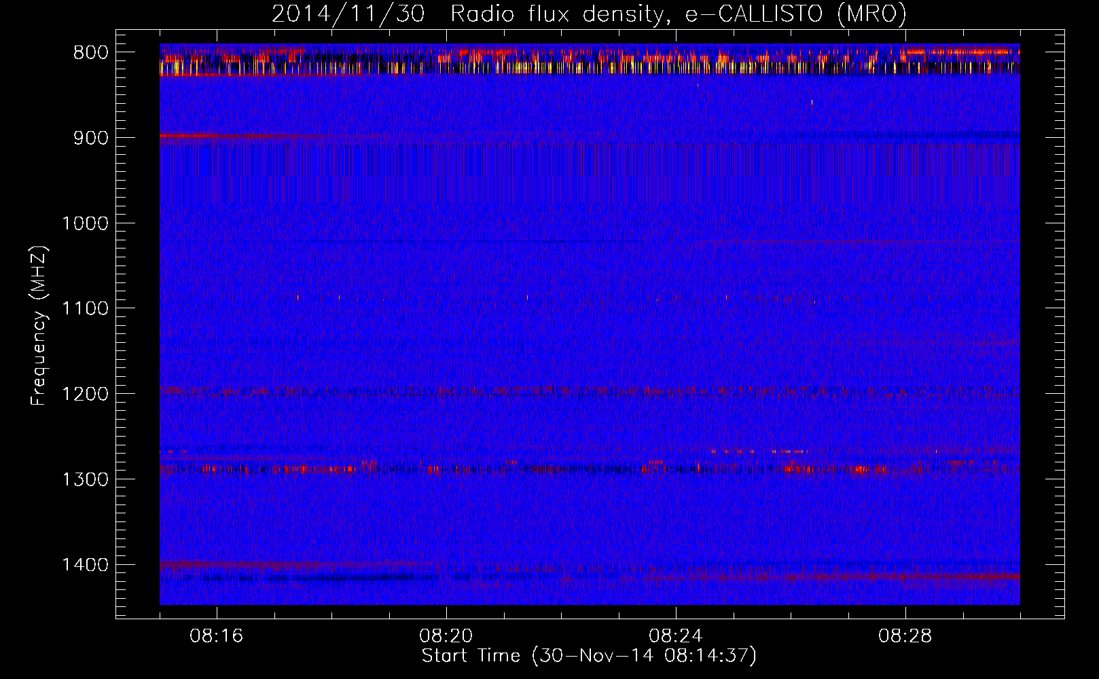Click the "Frequency (MHZ)" axis label
The image size is (1099, 679).
point(39,325)
